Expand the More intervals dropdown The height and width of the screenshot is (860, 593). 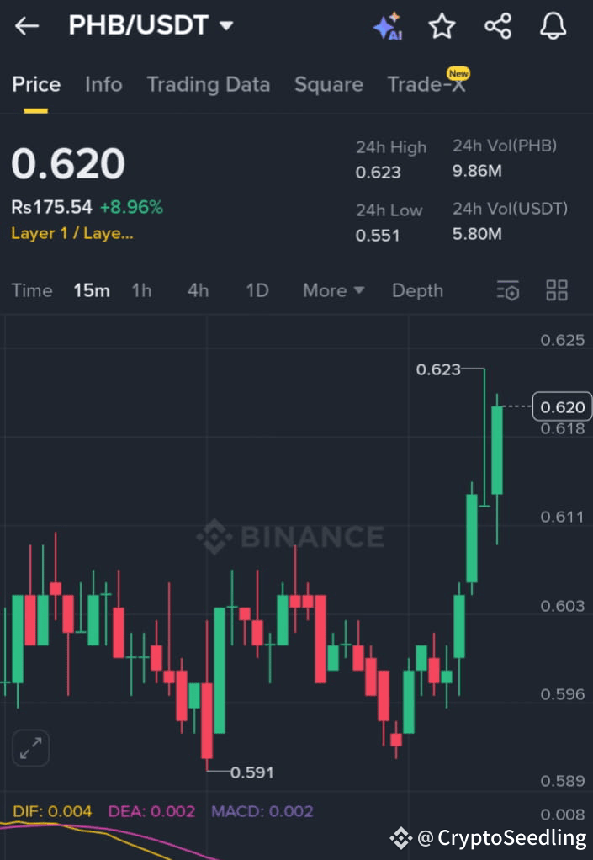pos(333,290)
